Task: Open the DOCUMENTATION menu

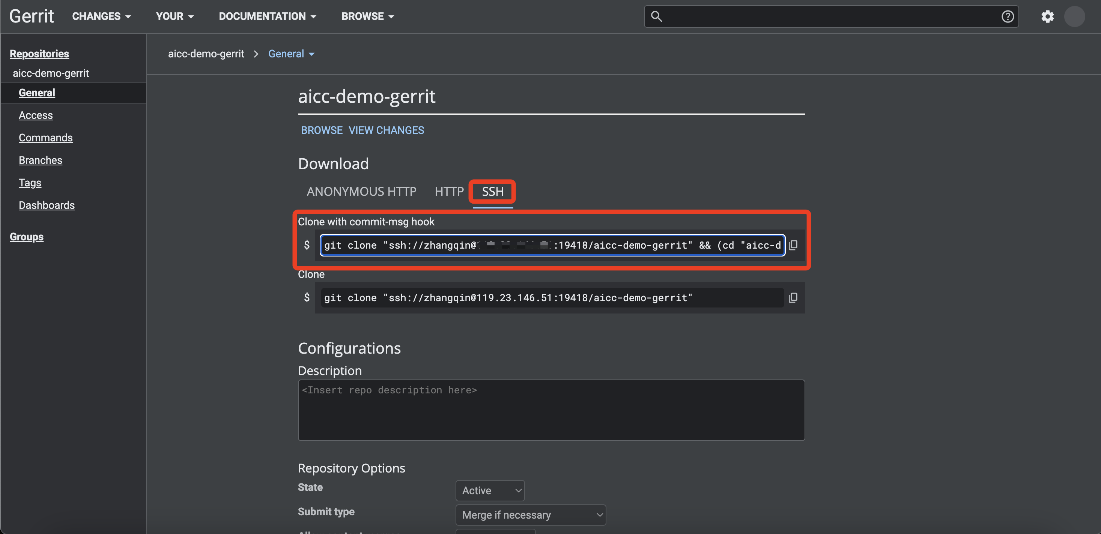Action: (267, 16)
